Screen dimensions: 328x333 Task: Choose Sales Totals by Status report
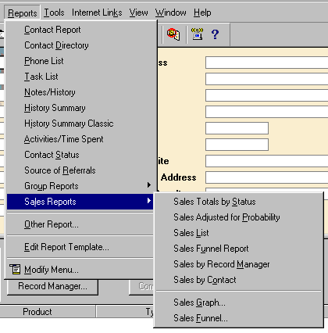pyautogui.click(x=215, y=202)
